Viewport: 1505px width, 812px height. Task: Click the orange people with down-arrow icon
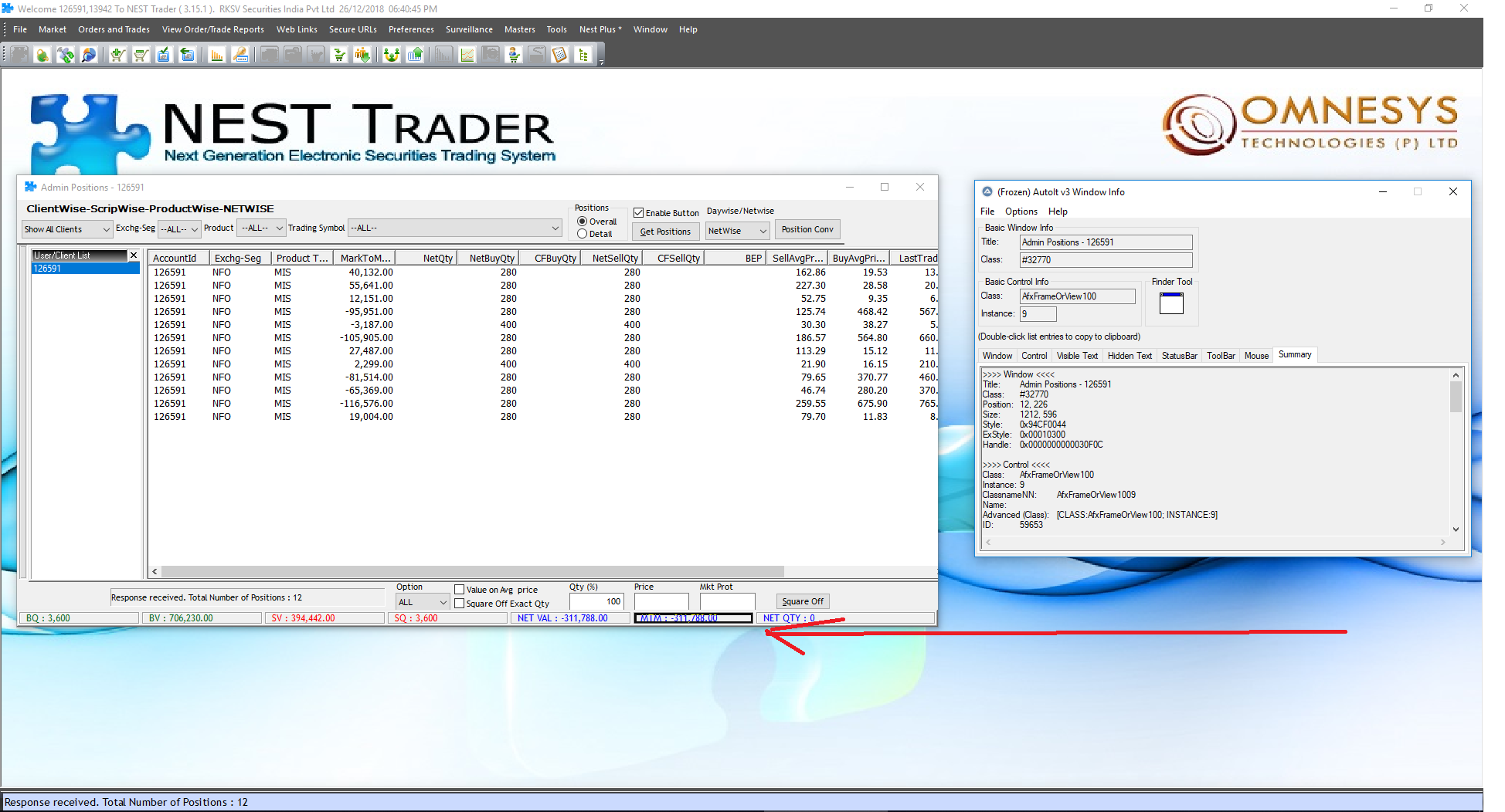click(x=362, y=55)
